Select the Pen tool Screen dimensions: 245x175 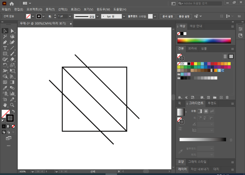(x=5, y=42)
